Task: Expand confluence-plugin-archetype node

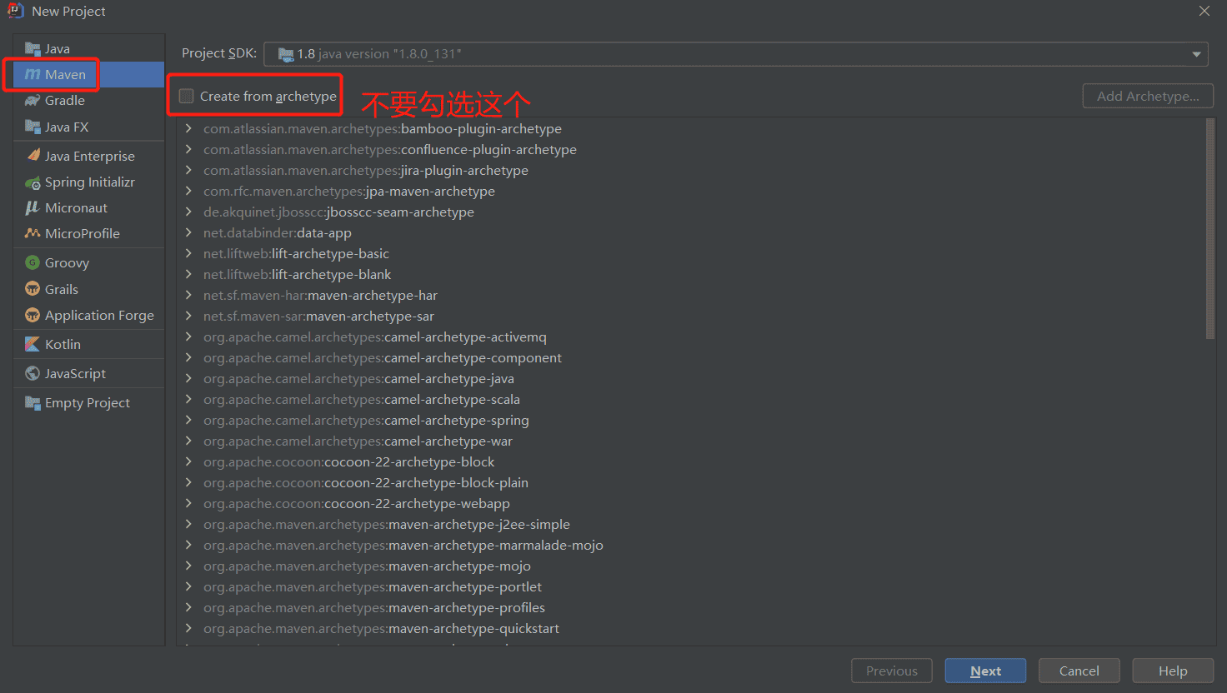Action: (189, 149)
